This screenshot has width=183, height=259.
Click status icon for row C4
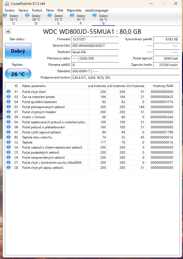point(9,147)
